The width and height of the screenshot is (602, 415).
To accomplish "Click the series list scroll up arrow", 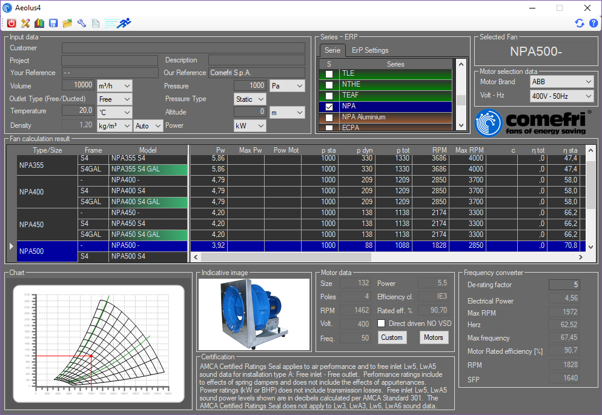I will 461,64.
